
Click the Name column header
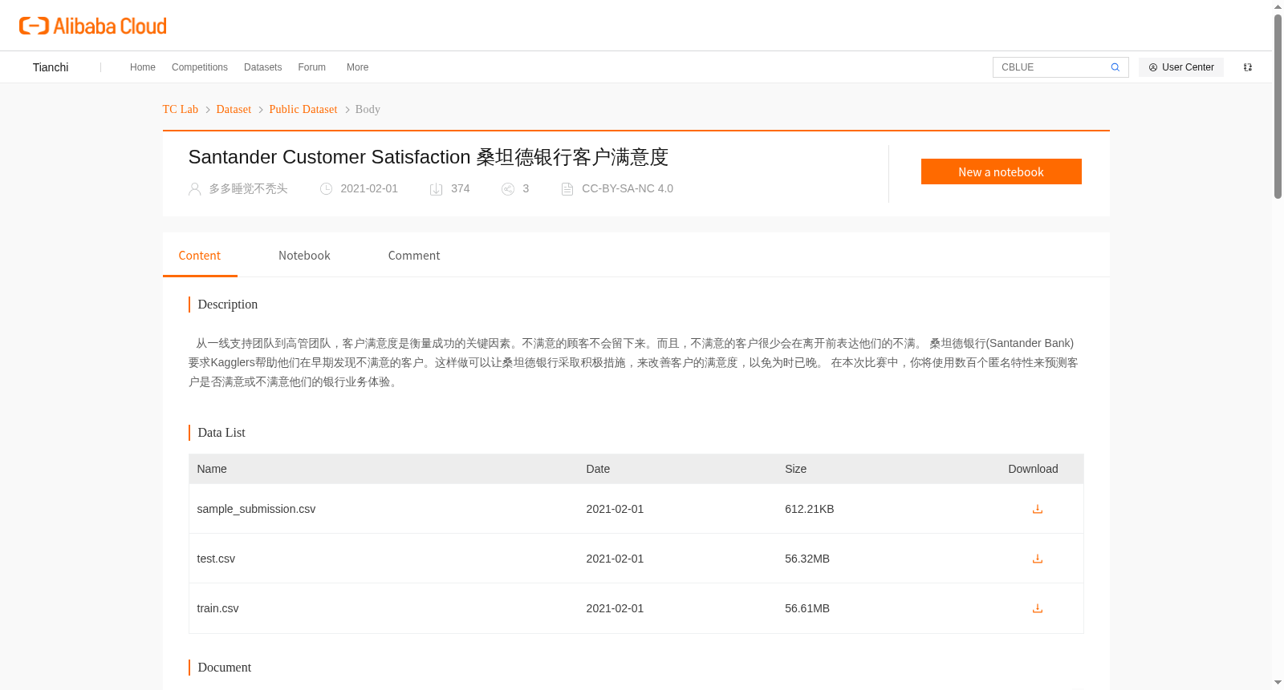click(x=212, y=469)
